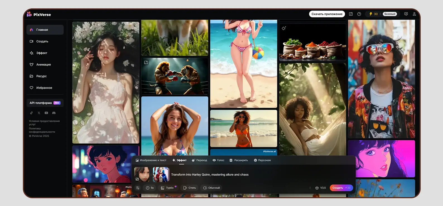Switch to the Голос tab
The width and height of the screenshot is (443, 206).
(218, 160)
